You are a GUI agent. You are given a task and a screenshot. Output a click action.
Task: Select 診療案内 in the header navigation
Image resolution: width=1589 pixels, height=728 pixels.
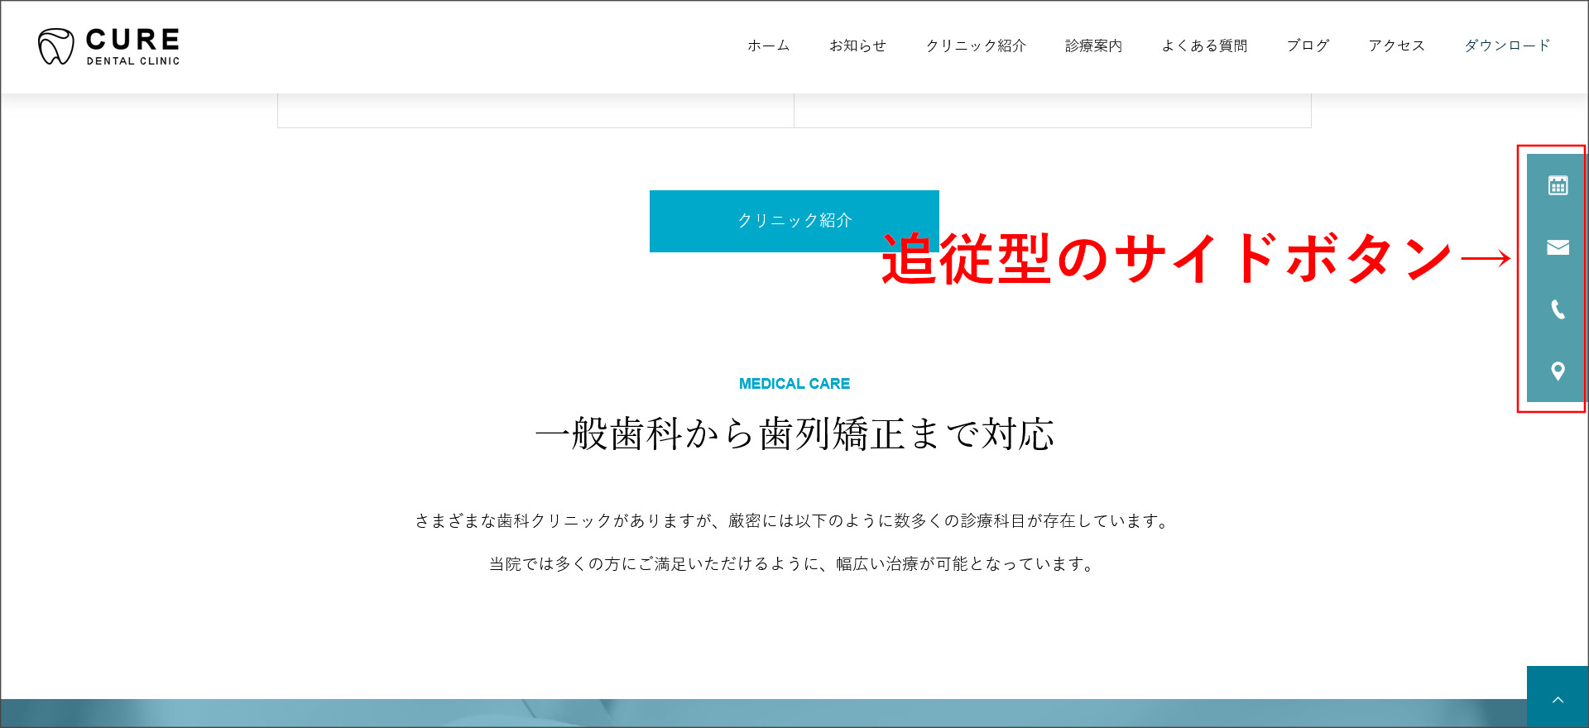tap(1093, 45)
